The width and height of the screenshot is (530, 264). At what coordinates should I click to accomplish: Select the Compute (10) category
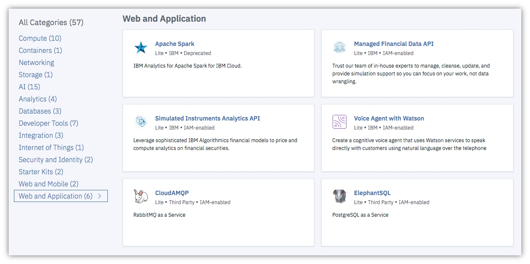(40, 38)
